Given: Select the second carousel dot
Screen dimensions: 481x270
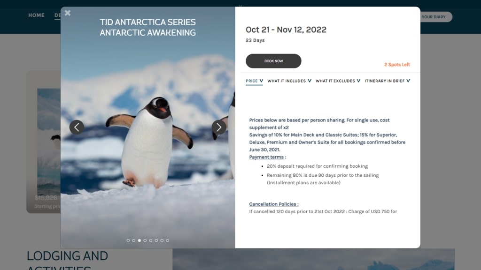Looking at the screenshot, I should point(134,240).
